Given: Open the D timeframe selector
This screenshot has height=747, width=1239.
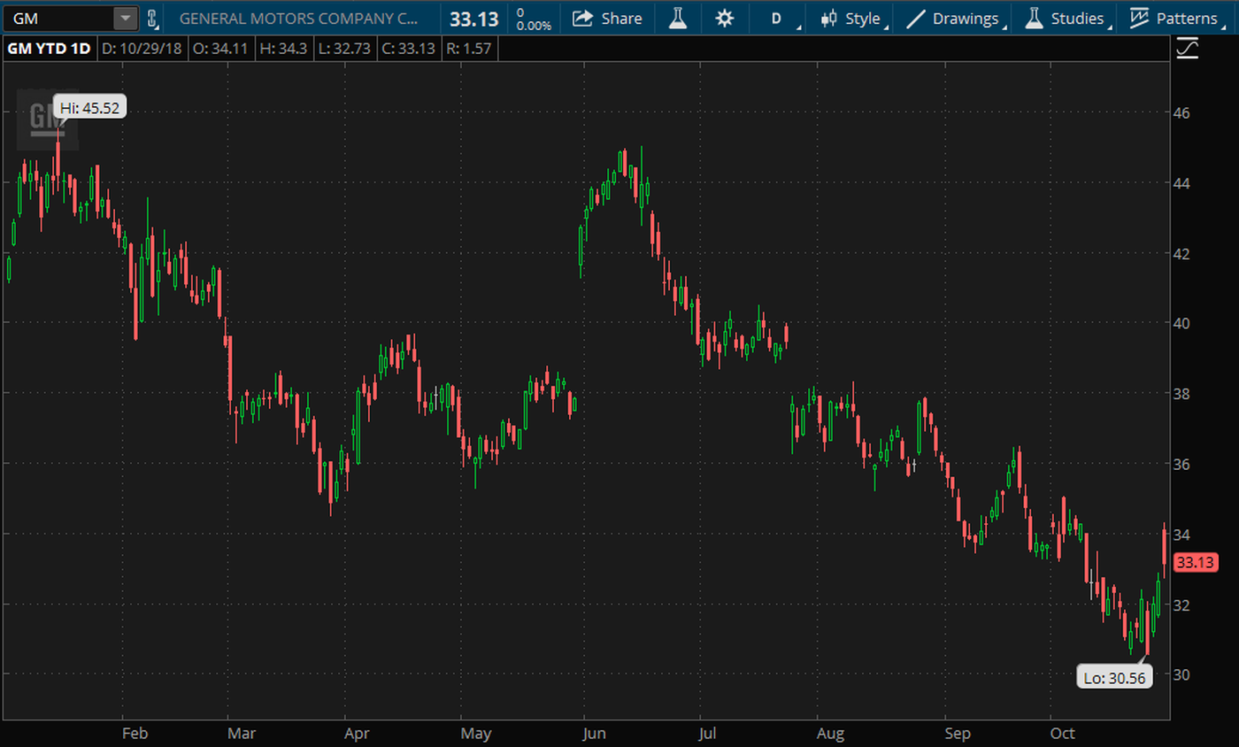Looking at the screenshot, I should [x=779, y=18].
